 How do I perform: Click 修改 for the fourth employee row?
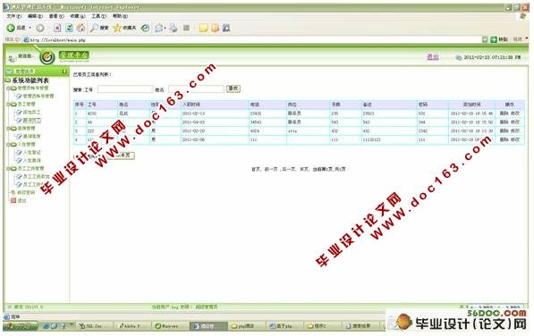point(515,139)
